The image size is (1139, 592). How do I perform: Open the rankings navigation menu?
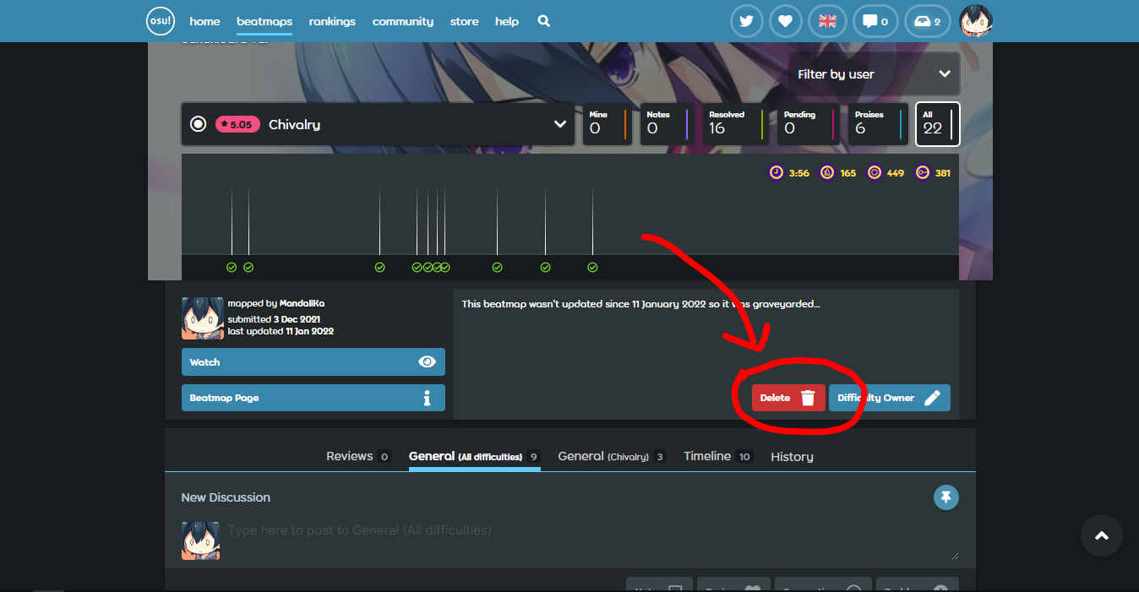click(332, 21)
